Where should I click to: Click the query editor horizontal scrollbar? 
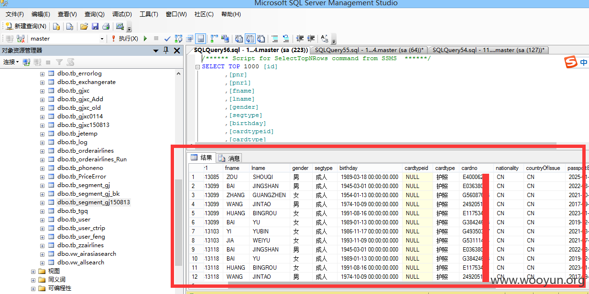click(377, 145)
